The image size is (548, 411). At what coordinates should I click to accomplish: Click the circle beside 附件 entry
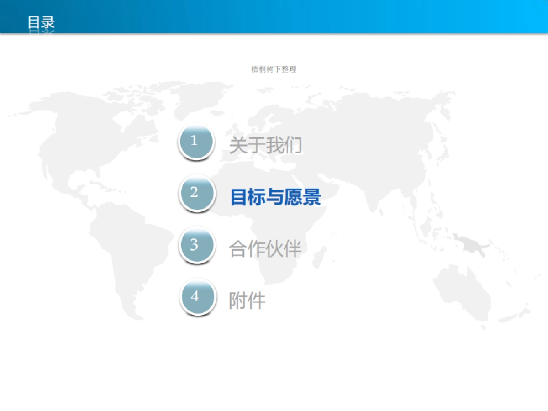198,297
